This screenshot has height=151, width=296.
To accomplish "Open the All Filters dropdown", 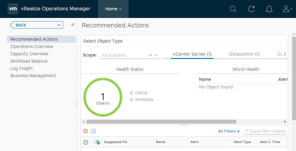I will pos(229,131).
